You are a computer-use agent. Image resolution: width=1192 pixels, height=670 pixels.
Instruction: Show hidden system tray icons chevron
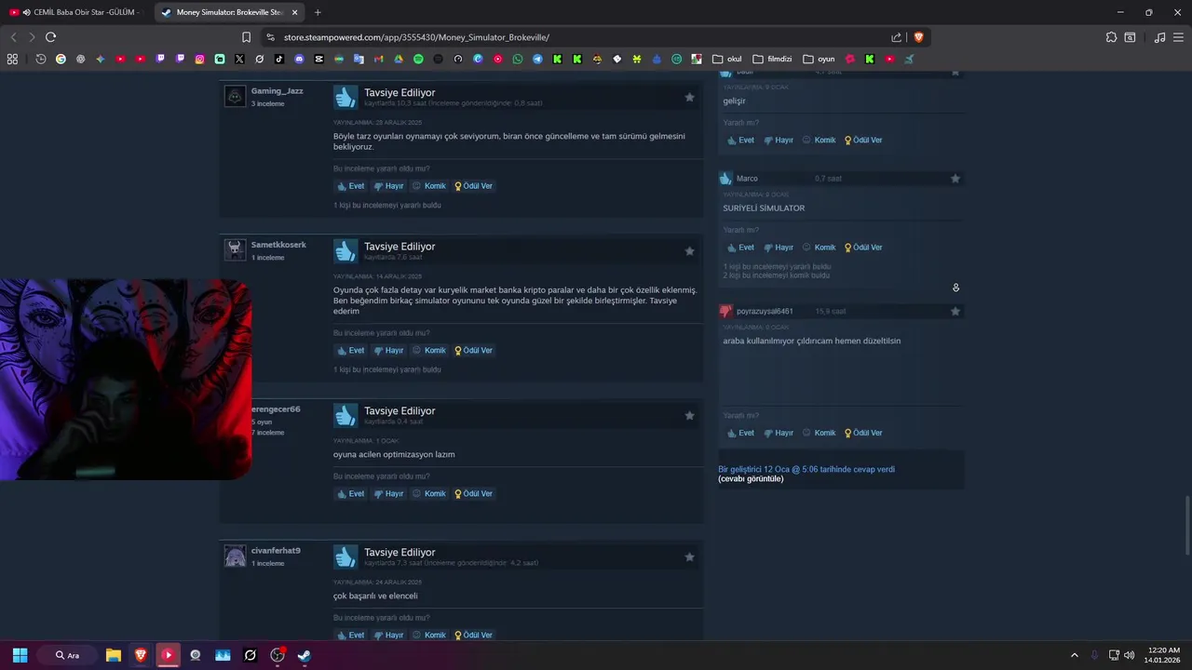coord(1074,655)
